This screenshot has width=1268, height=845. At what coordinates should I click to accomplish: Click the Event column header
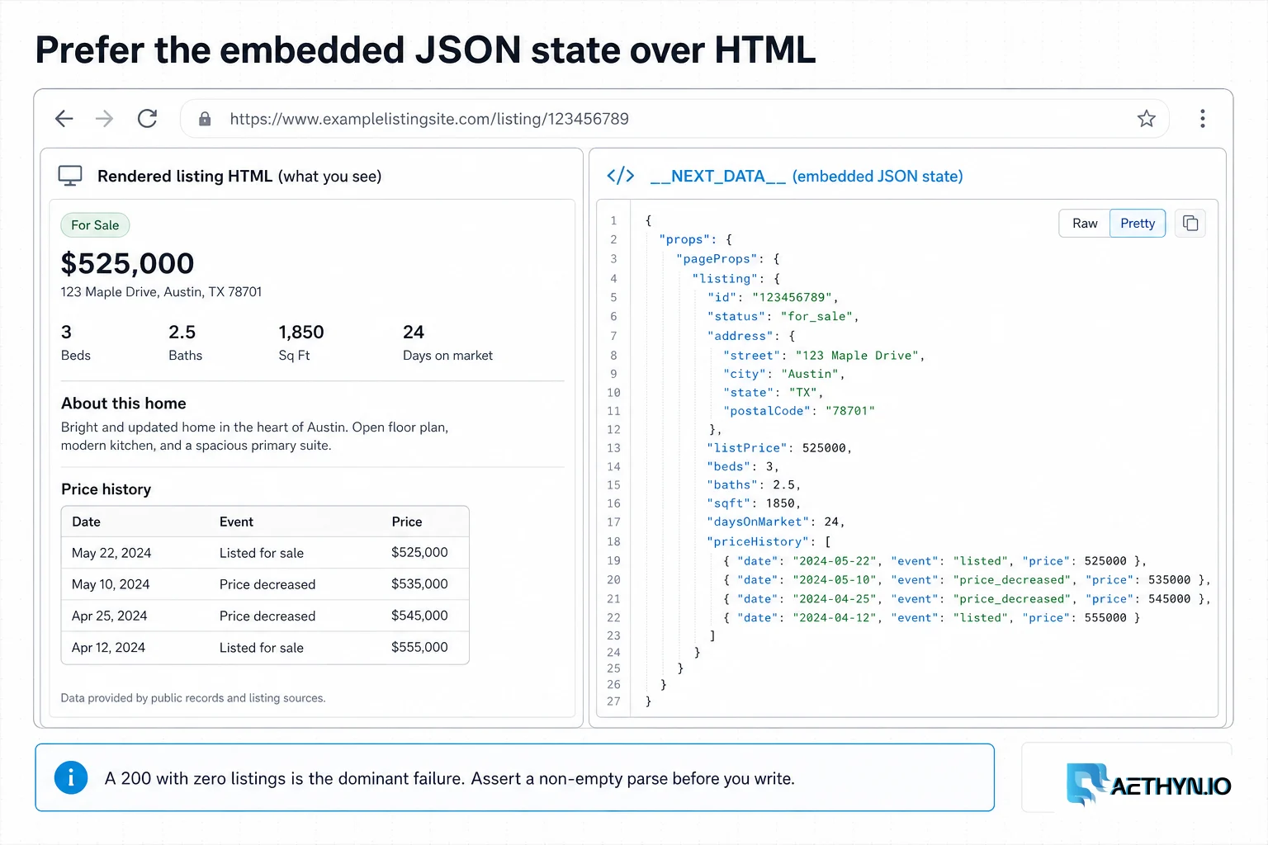point(236,522)
